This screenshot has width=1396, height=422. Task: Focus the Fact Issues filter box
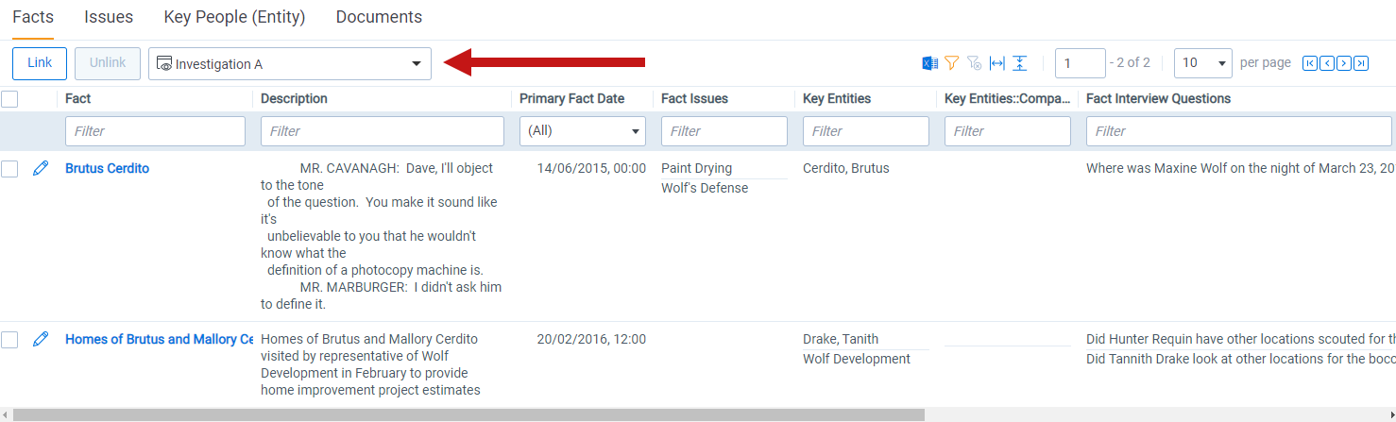pyautogui.click(x=724, y=131)
